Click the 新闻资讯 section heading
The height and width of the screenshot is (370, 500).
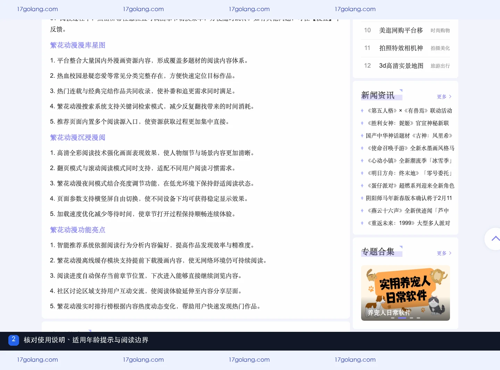click(378, 95)
